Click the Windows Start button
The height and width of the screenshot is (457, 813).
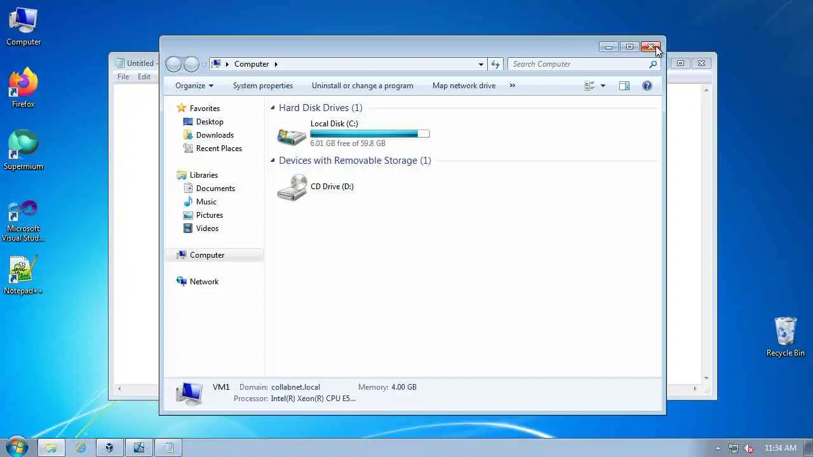[x=16, y=447]
